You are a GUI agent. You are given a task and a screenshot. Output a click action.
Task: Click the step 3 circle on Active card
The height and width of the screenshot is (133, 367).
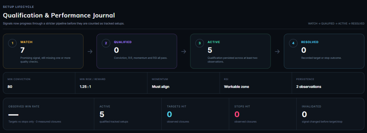[200, 43]
